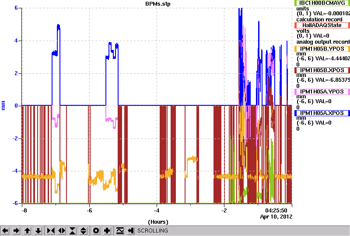Screen dimensions: 350x236
Task: Click the -4 hours axis tick label
Action: point(157,211)
